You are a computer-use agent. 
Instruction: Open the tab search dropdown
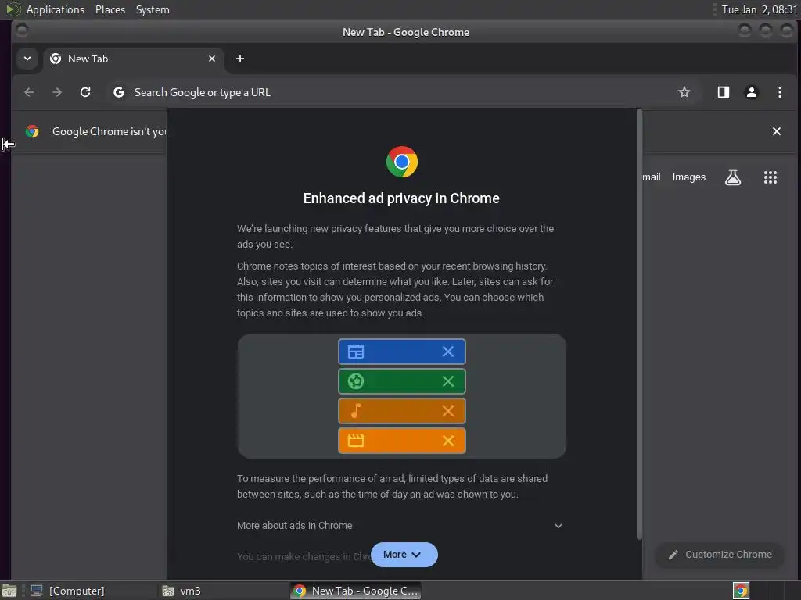pos(27,59)
